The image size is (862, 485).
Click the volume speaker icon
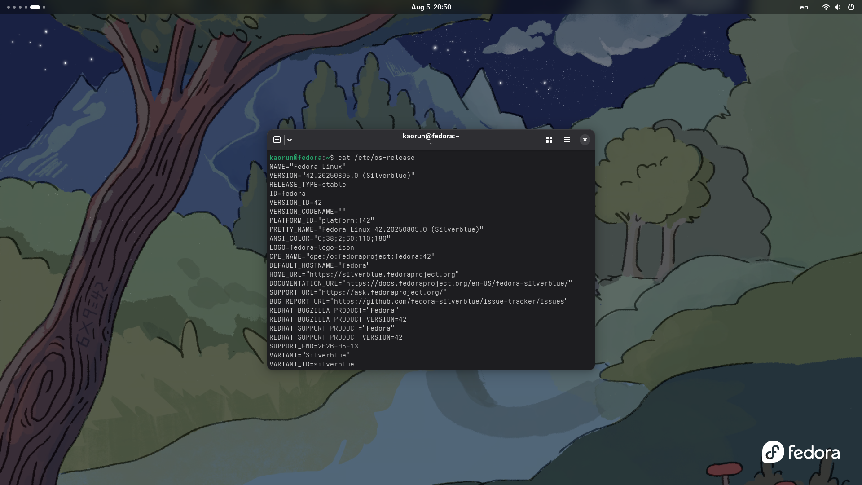[838, 7]
